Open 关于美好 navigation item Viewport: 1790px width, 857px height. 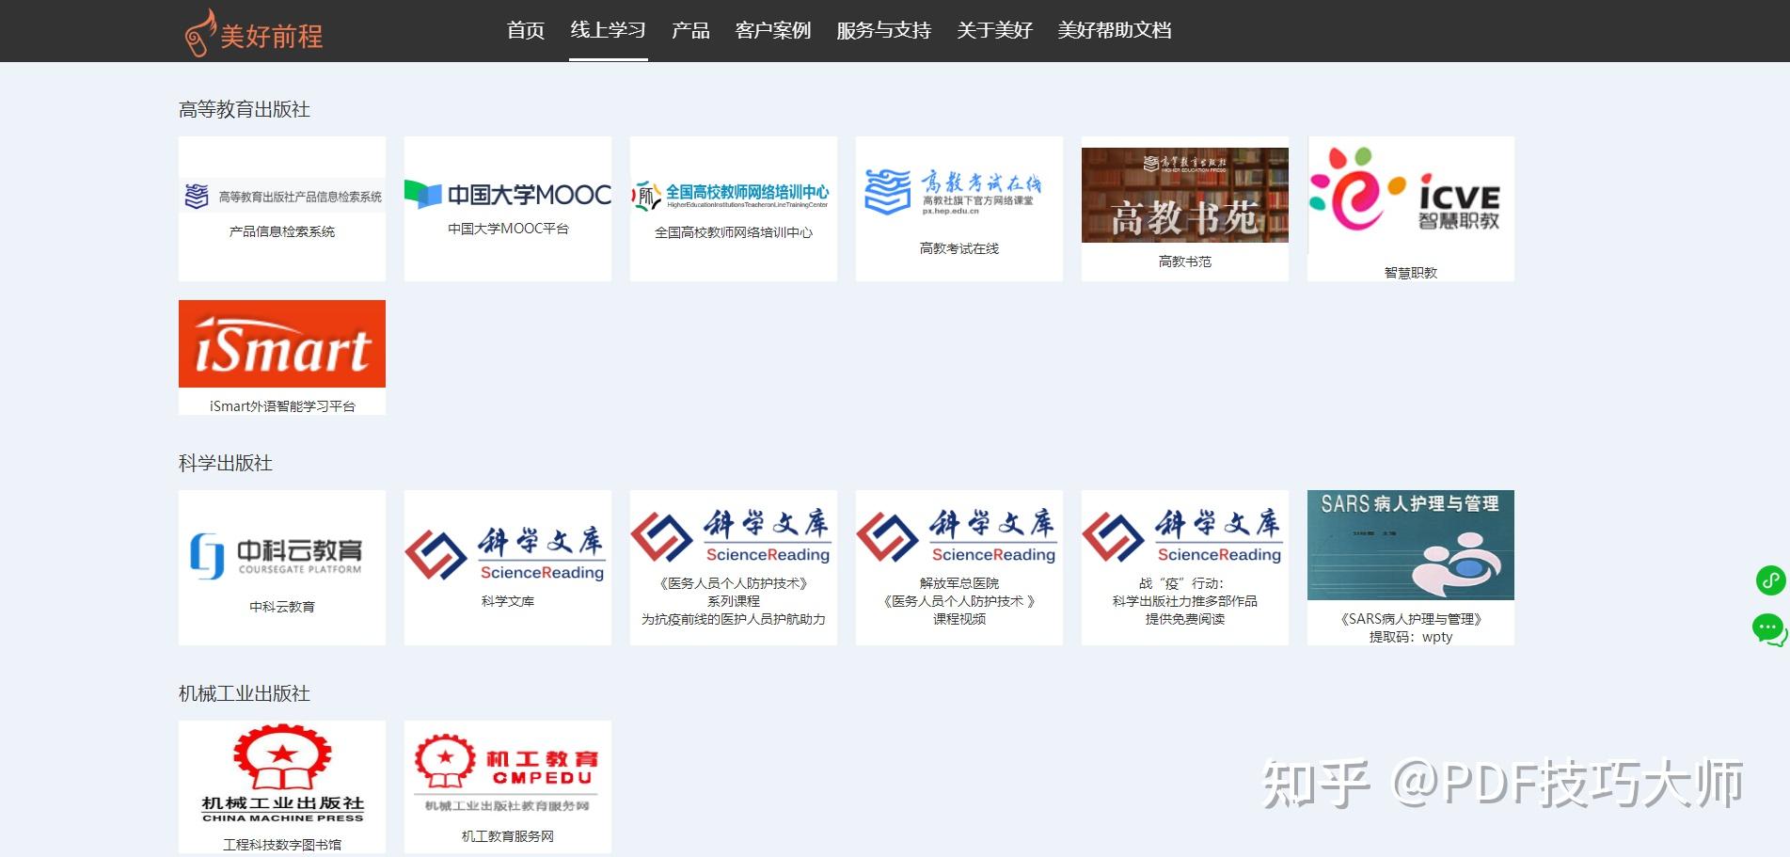click(x=994, y=30)
